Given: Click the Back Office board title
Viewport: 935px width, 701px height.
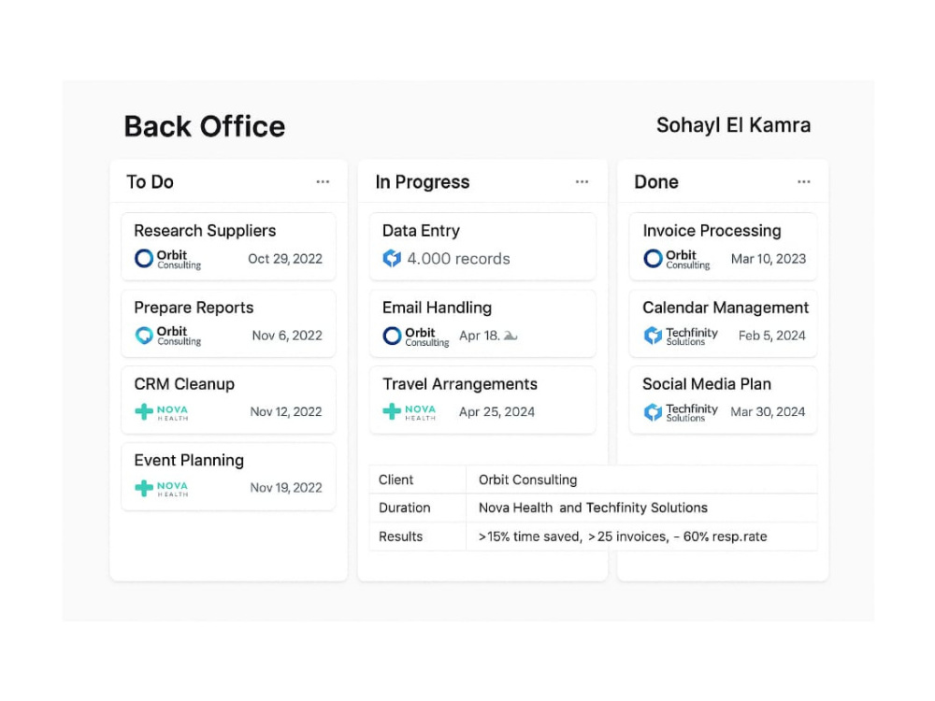Looking at the screenshot, I should tap(205, 126).
